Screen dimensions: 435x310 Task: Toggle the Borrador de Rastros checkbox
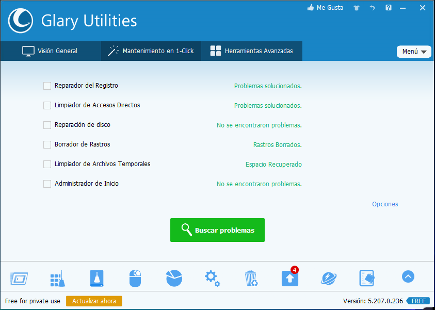[47, 144]
